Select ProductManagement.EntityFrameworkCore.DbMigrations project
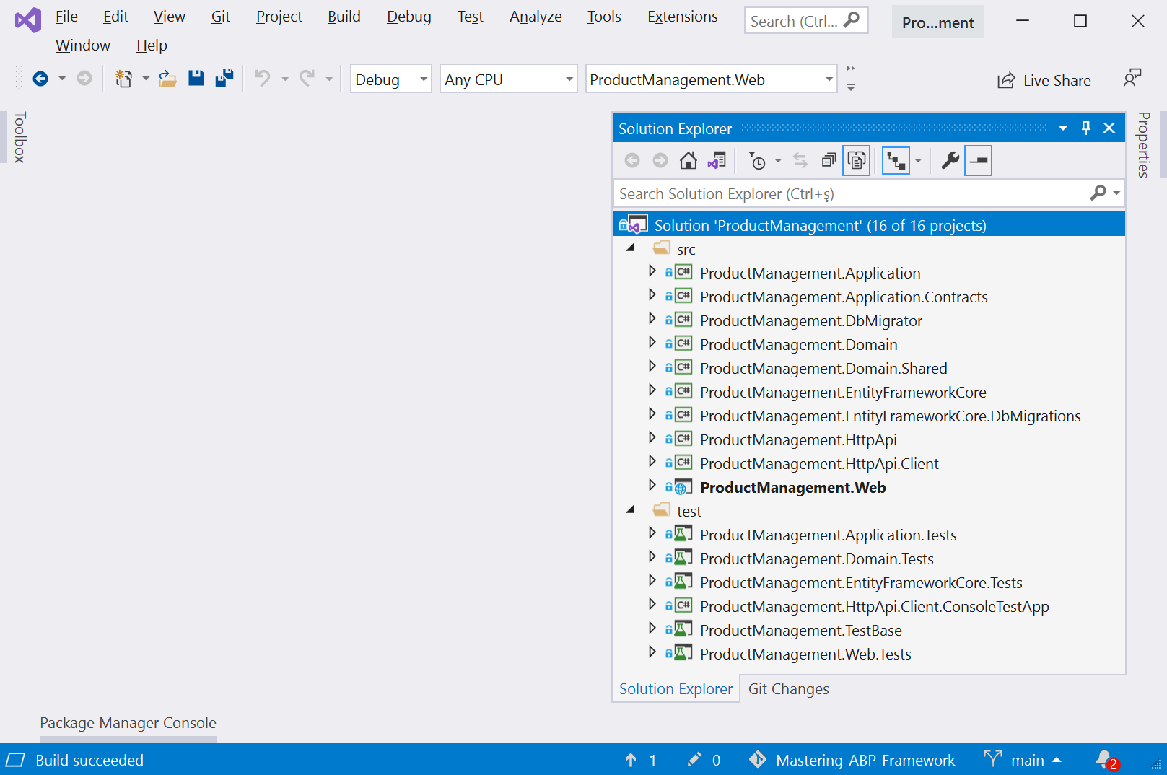Screen dimensions: 1167x775 click(891, 416)
